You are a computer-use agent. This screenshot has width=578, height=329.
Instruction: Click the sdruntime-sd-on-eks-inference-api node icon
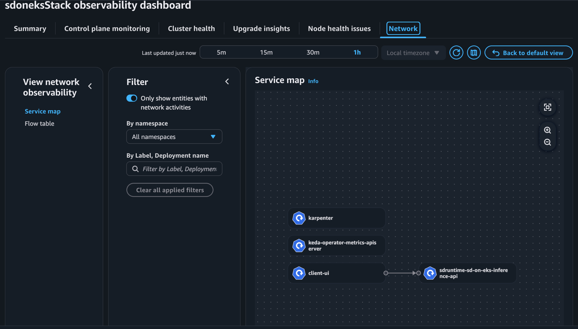(x=430, y=273)
